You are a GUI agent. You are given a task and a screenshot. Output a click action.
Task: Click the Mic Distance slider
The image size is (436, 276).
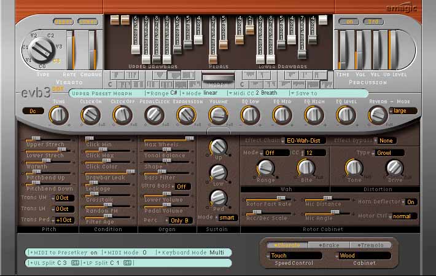pos(327,199)
